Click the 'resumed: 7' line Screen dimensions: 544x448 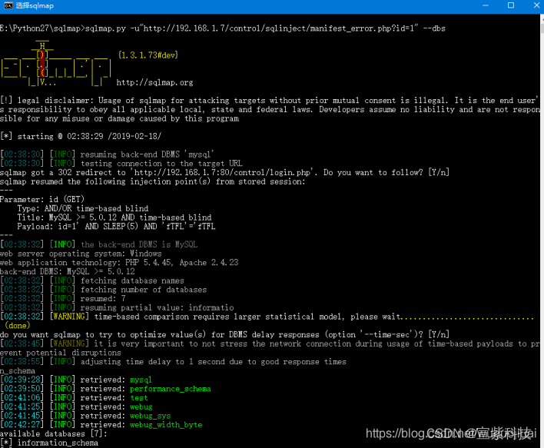(x=63, y=299)
